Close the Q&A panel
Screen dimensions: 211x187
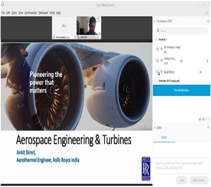pyautogui.click(x=208, y=127)
